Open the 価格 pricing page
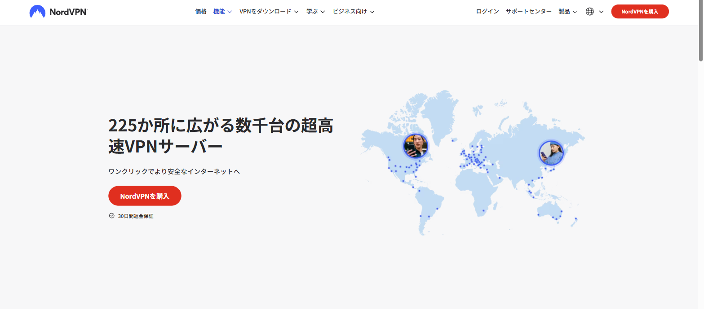Image resolution: width=704 pixels, height=309 pixels. coord(201,12)
